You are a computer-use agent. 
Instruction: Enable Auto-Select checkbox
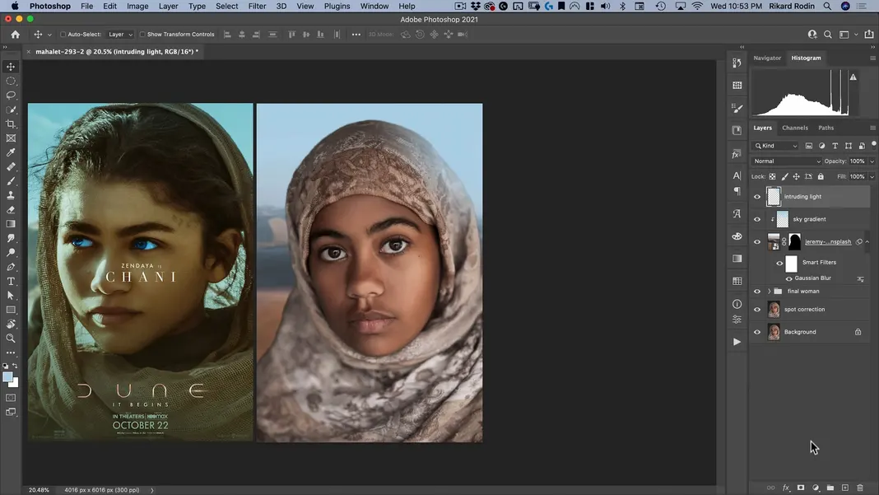(x=63, y=35)
